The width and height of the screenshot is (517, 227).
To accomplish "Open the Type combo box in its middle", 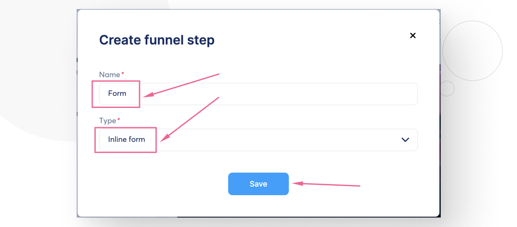I will [258, 140].
